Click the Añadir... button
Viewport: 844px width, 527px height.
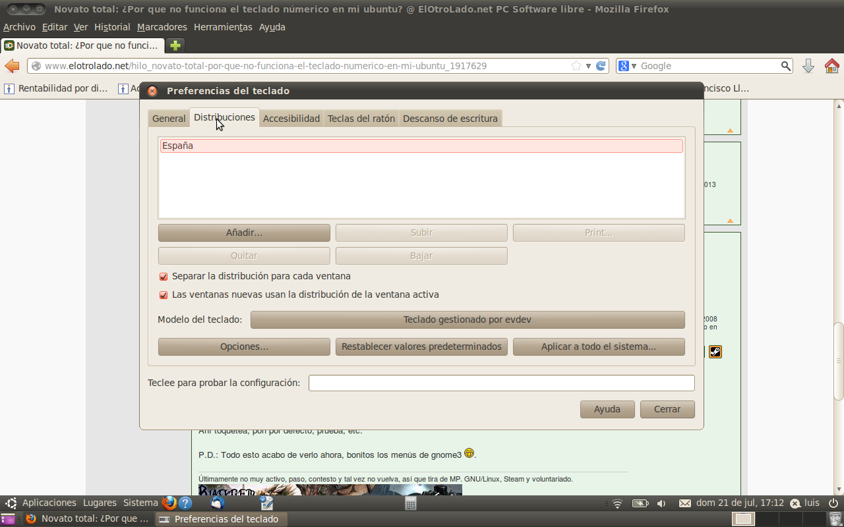tap(244, 233)
